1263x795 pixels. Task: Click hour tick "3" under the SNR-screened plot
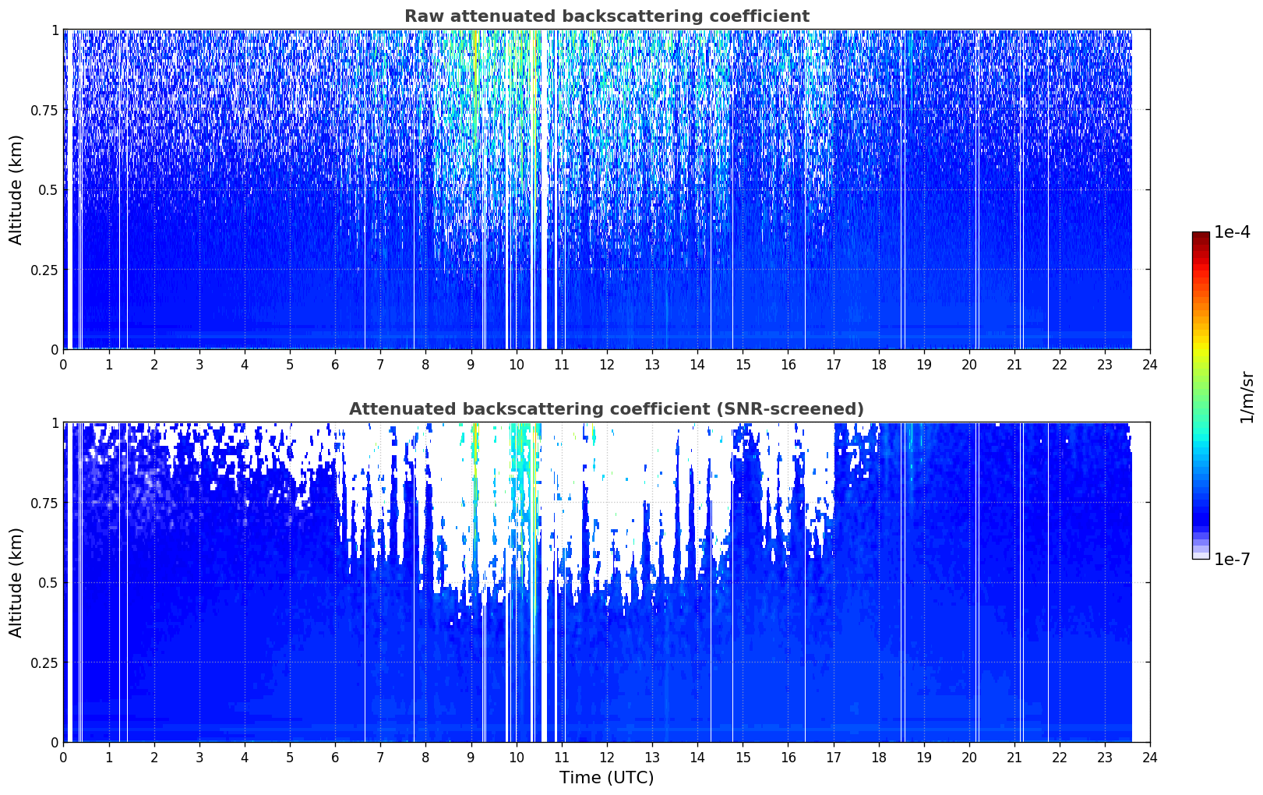click(199, 757)
